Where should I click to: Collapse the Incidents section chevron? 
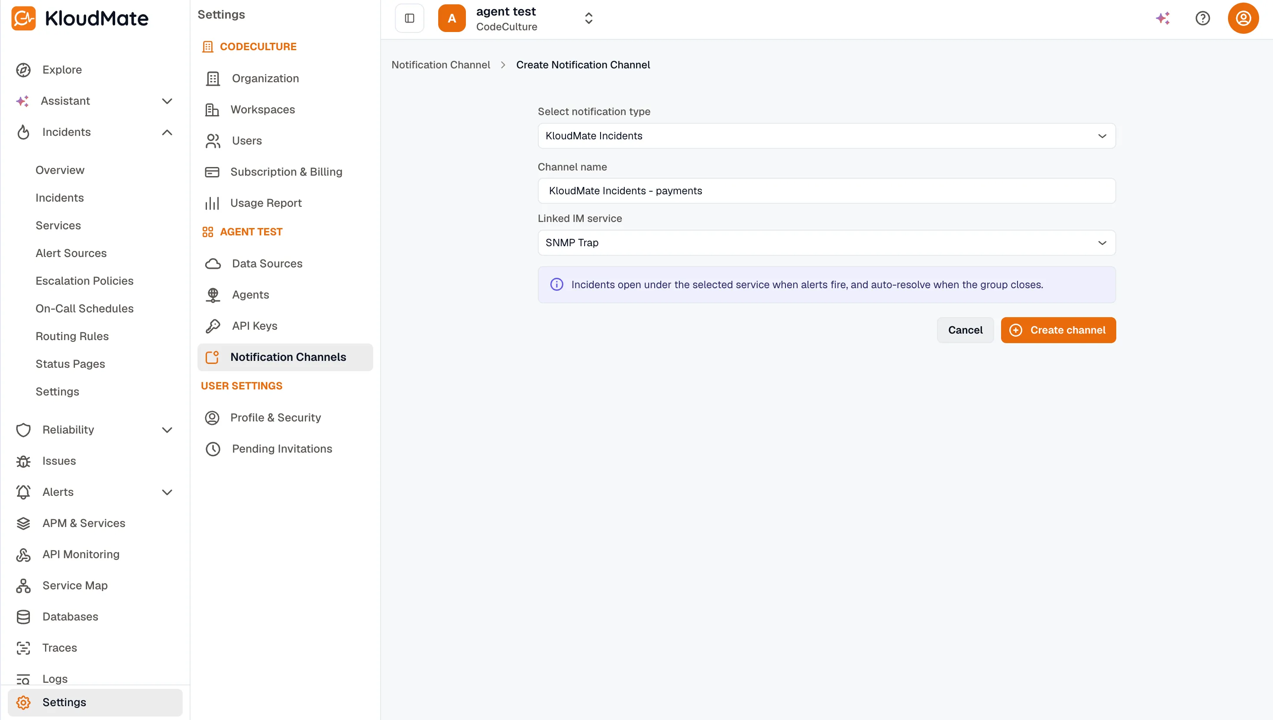pyautogui.click(x=167, y=132)
